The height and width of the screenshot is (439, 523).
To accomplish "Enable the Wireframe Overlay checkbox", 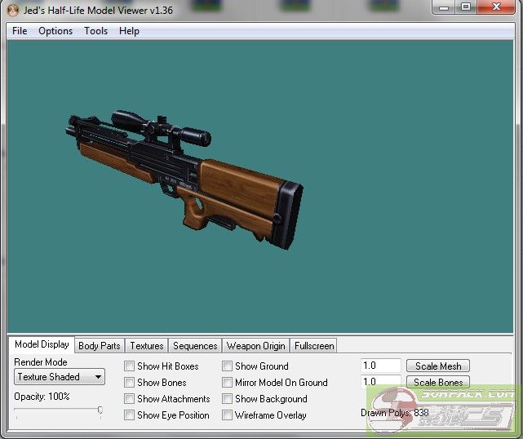I will [x=228, y=415].
